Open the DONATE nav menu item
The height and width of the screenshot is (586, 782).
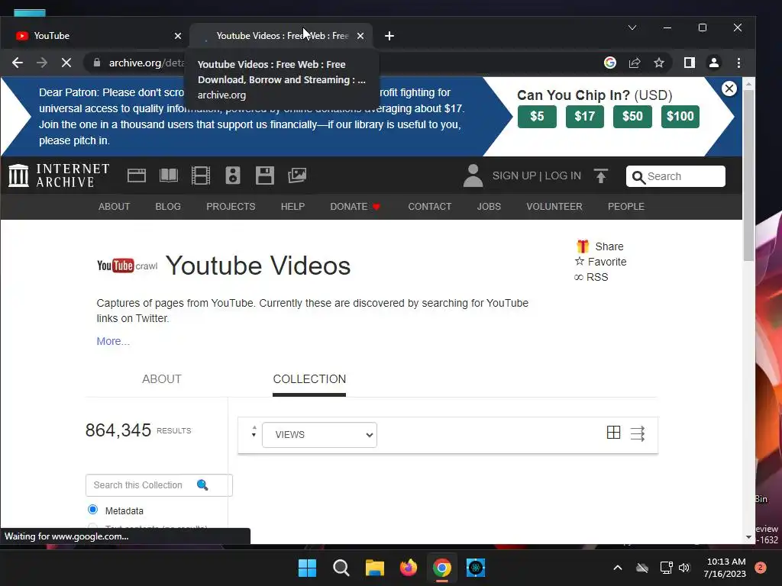(x=355, y=206)
